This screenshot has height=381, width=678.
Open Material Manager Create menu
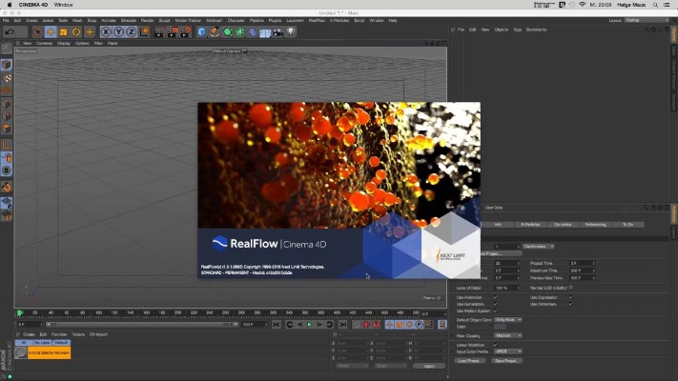(29, 334)
